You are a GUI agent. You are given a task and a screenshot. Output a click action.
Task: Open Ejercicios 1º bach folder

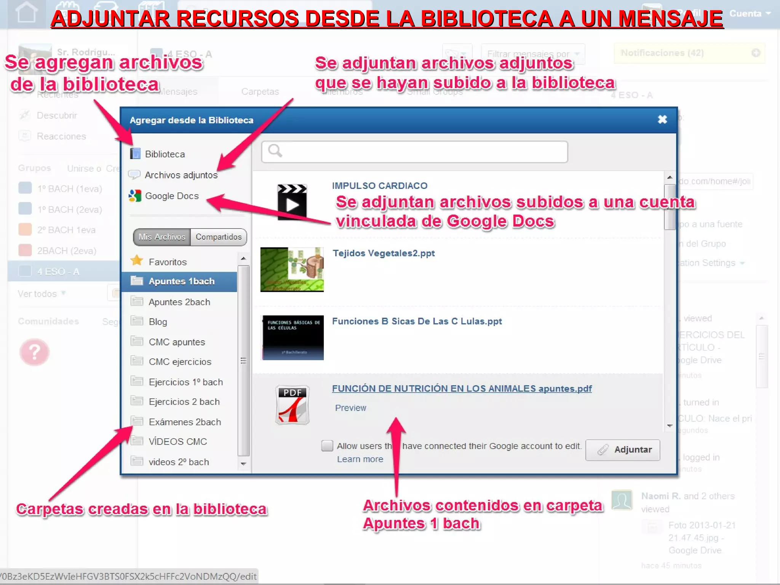point(177,382)
